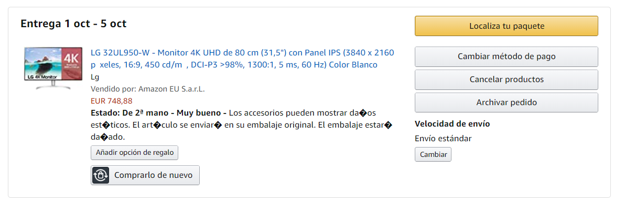The width and height of the screenshot is (635, 204).
Task: Select the 'Envío estándar' shipping text
Action: (443, 139)
